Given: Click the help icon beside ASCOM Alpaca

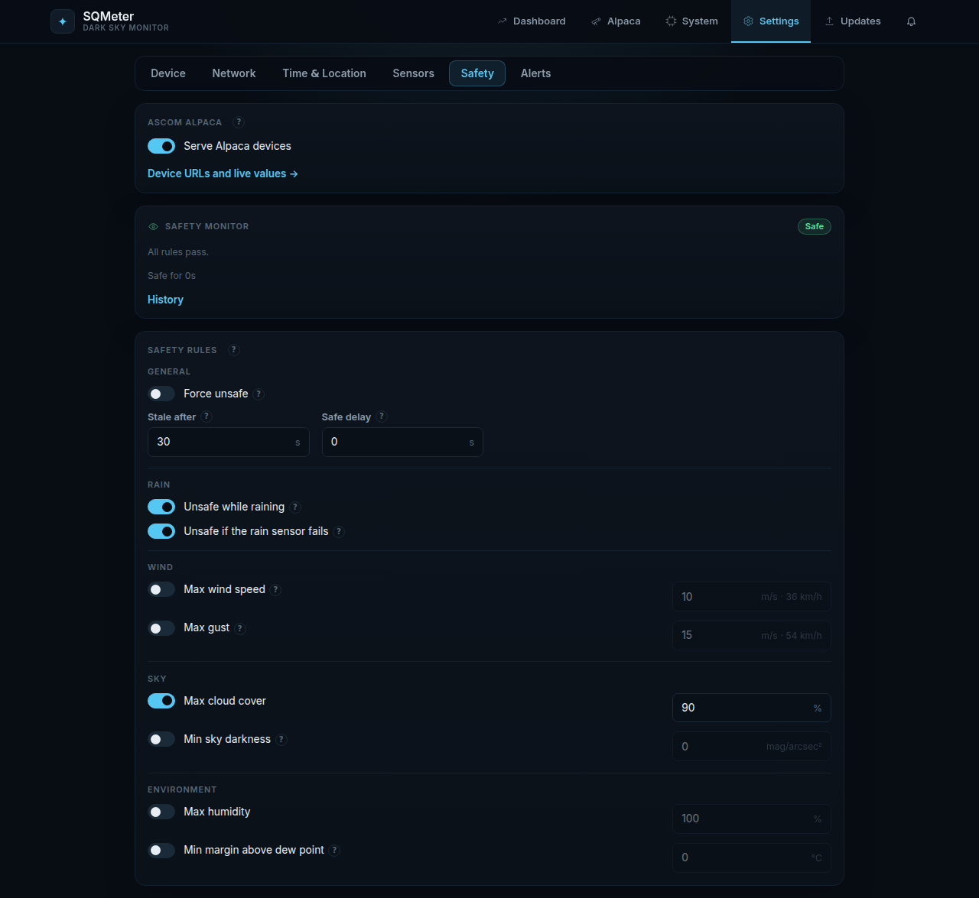Looking at the screenshot, I should (239, 122).
